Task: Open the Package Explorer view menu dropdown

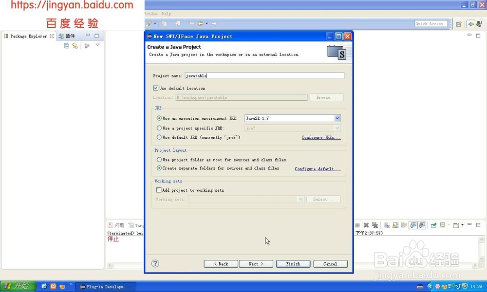Action: 97,45
